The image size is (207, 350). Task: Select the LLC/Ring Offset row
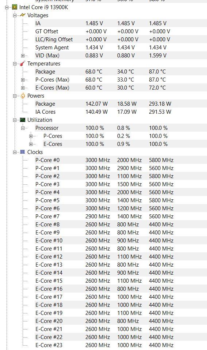pyautogui.click(x=121, y=39)
